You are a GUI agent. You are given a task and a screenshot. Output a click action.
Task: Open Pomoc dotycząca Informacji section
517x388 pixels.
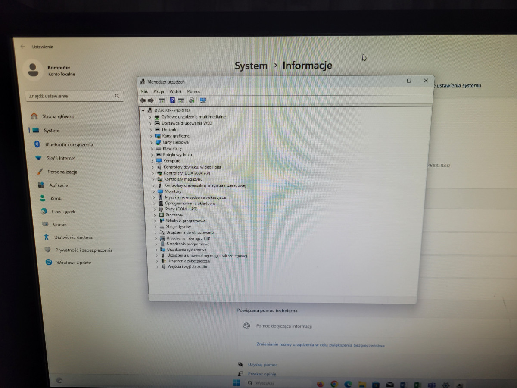click(x=283, y=326)
